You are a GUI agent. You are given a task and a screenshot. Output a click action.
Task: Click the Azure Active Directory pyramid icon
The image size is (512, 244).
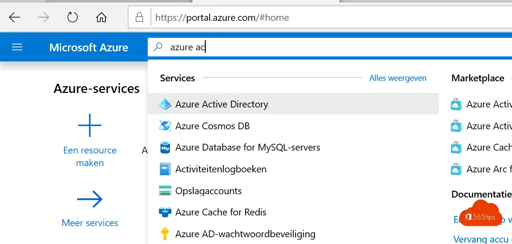pos(165,104)
